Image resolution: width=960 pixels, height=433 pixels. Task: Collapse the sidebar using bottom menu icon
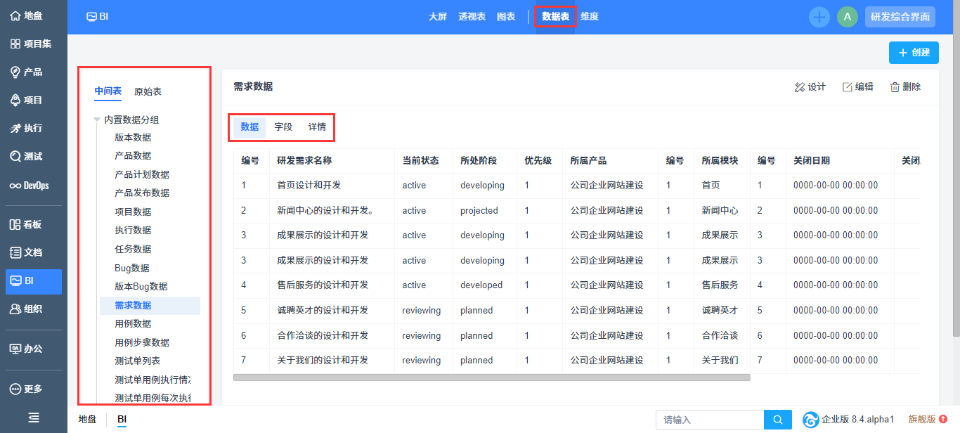pyautogui.click(x=33, y=418)
